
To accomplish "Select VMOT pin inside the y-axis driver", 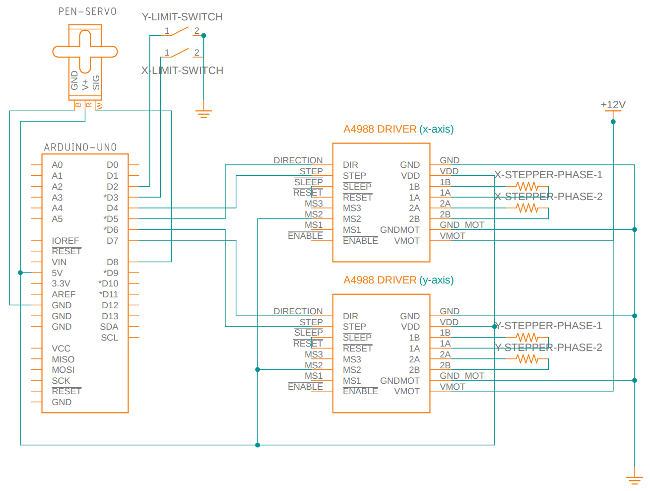I will (407, 391).
